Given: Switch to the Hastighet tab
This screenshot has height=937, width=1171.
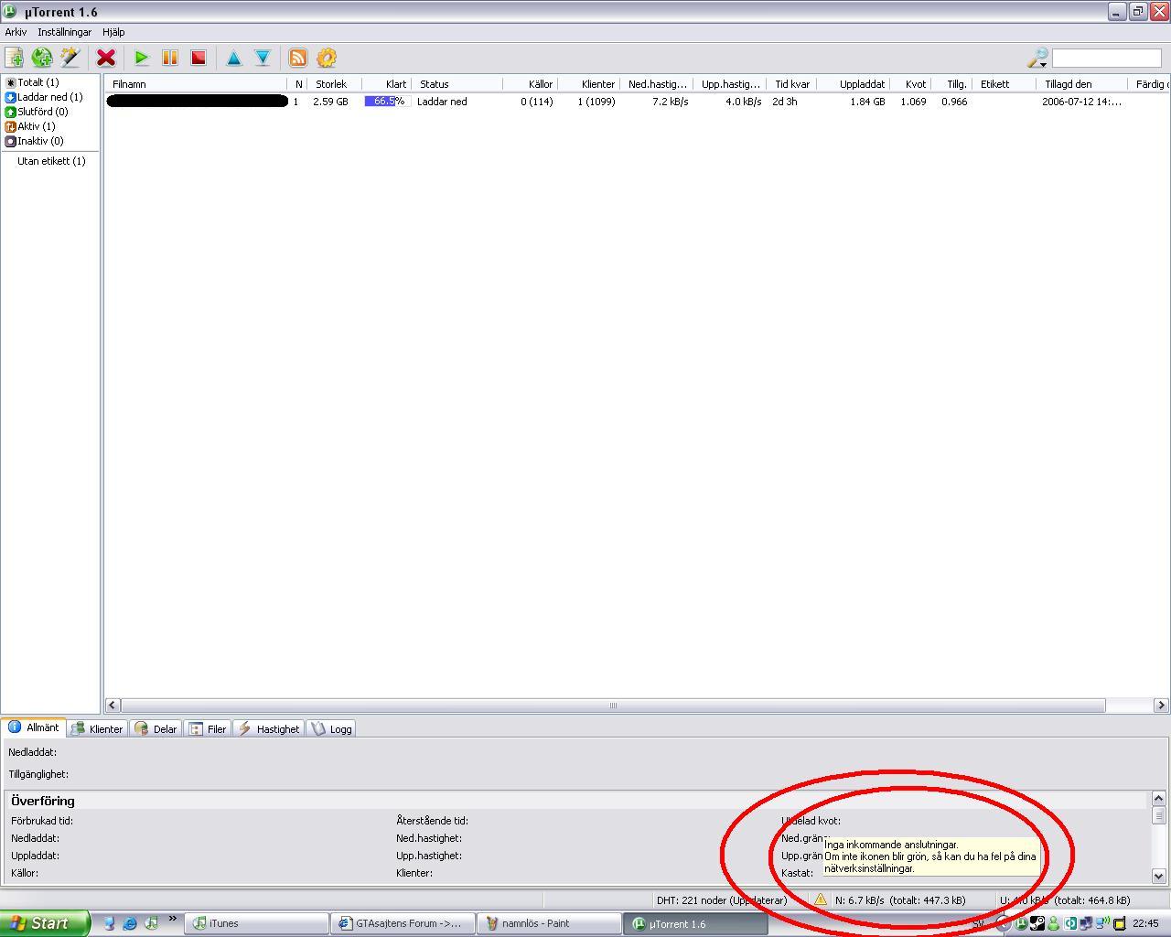Looking at the screenshot, I should [269, 728].
